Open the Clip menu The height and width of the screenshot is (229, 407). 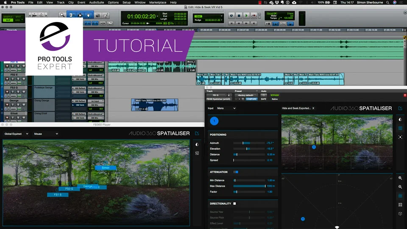point(71,3)
